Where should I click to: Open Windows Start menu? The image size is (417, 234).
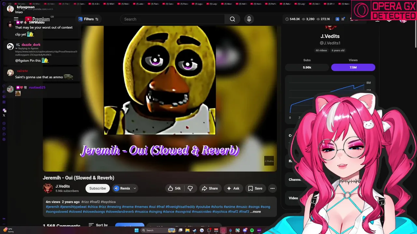tap(137, 230)
